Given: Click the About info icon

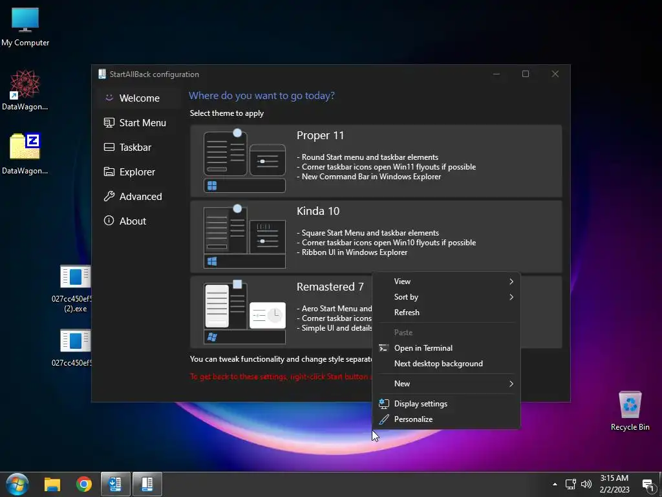Looking at the screenshot, I should click(109, 221).
